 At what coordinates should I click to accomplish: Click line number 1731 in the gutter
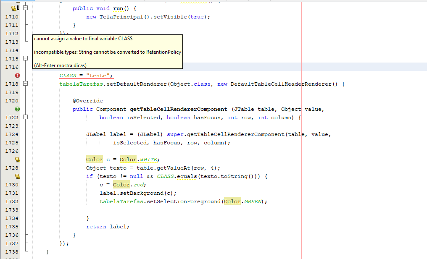[12, 193]
